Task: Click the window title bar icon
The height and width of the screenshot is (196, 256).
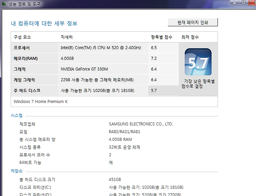Action: (4, 4)
